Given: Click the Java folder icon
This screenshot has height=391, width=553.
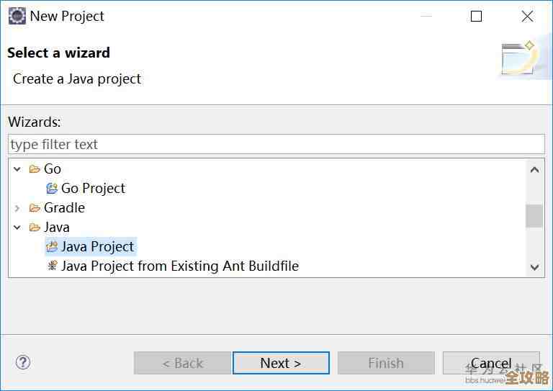Looking at the screenshot, I should 35,228.
